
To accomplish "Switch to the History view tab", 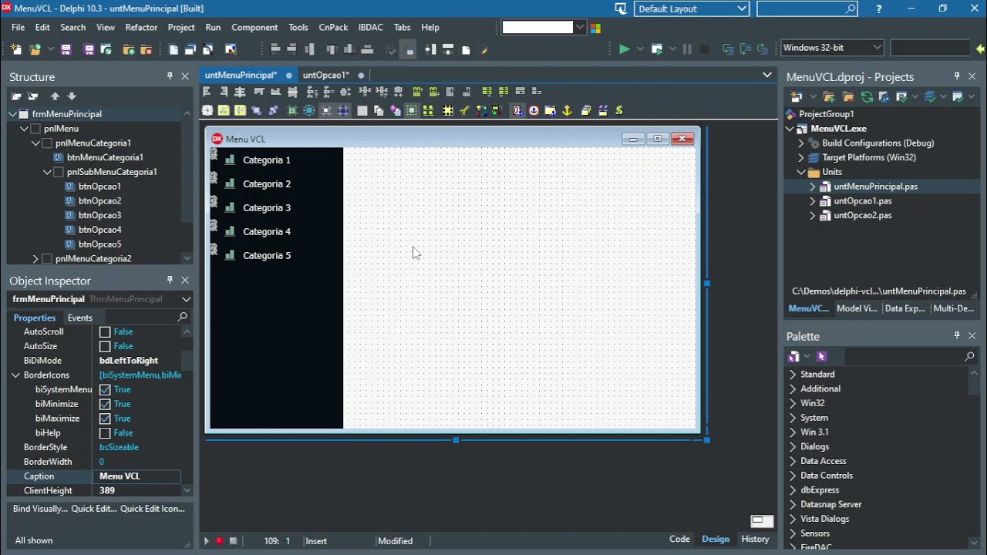I will tap(755, 540).
